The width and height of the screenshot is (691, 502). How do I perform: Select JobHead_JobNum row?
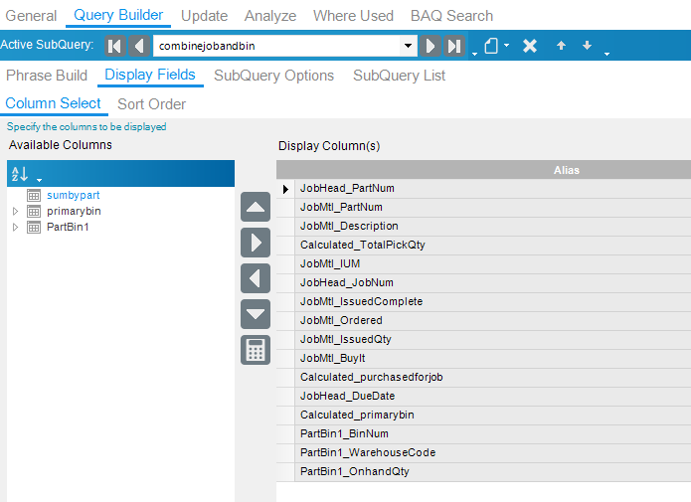(493, 283)
